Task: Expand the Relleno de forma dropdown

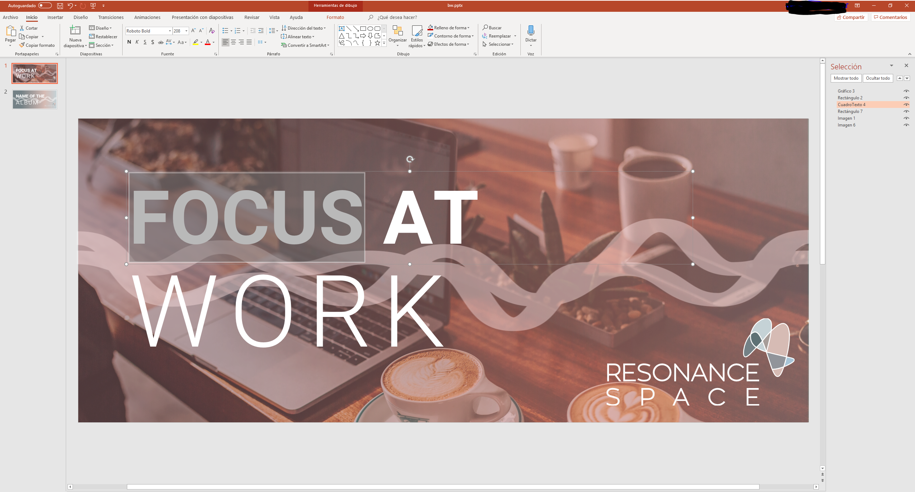Action: tap(468, 28)
